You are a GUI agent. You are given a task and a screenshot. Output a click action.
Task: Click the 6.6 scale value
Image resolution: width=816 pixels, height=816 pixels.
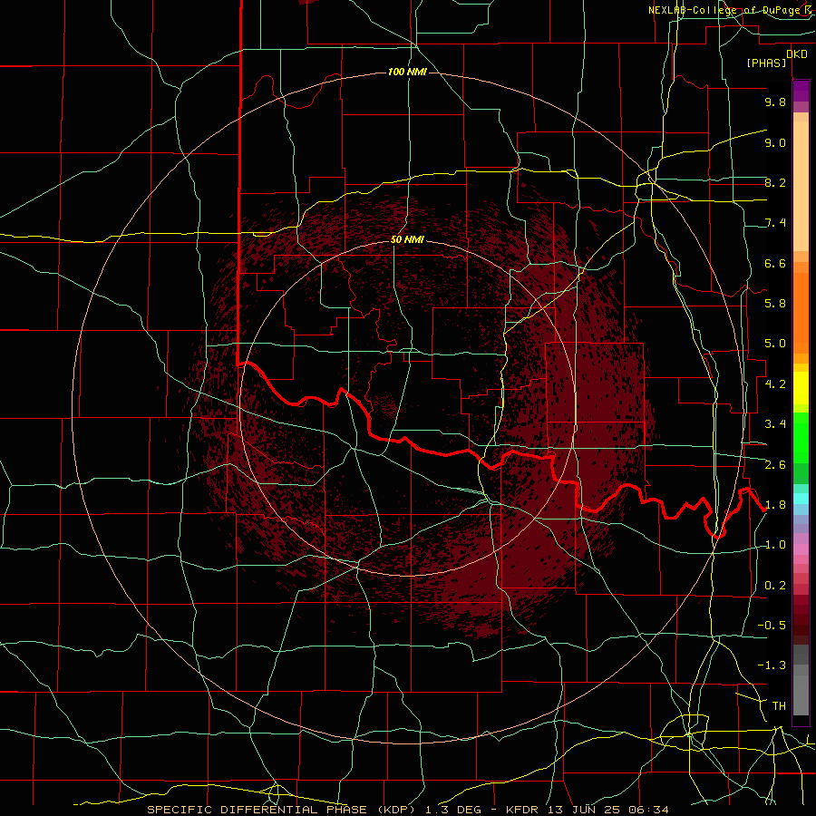tap(775, 263)
